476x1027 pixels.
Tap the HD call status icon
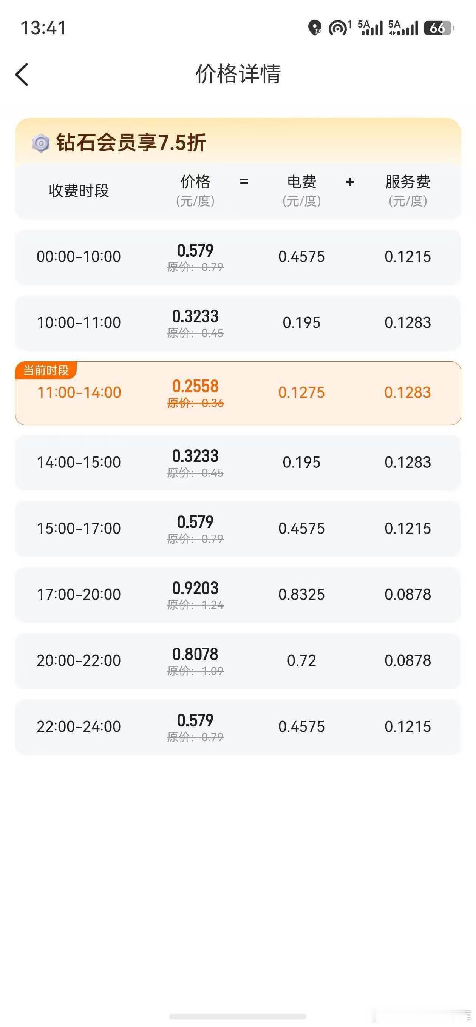point(315,28)
